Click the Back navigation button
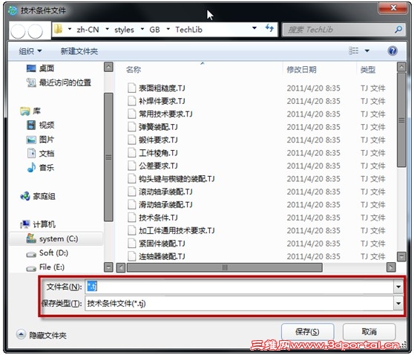 (x=19, y=31)
